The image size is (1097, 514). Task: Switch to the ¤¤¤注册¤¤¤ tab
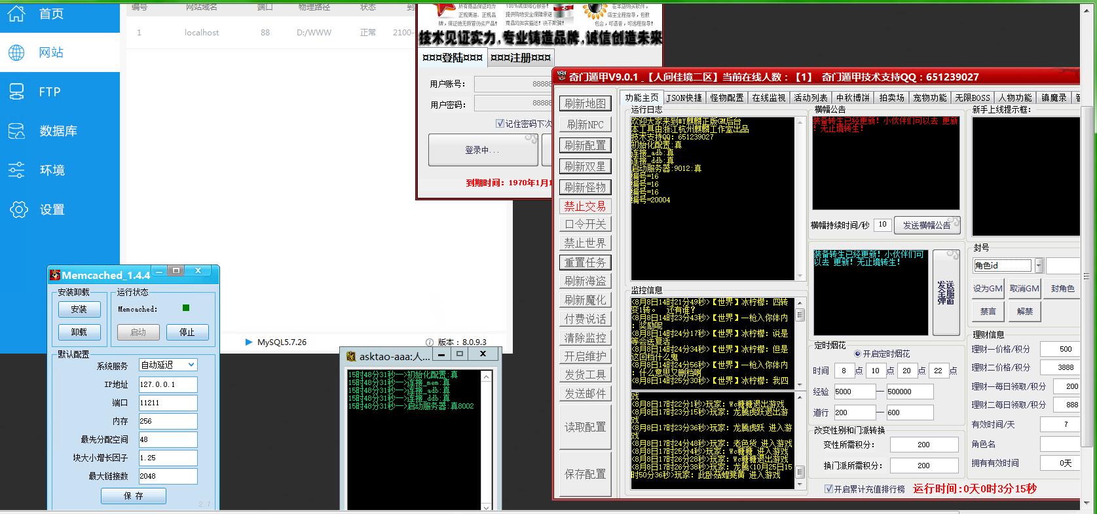[x=521, y=58]
